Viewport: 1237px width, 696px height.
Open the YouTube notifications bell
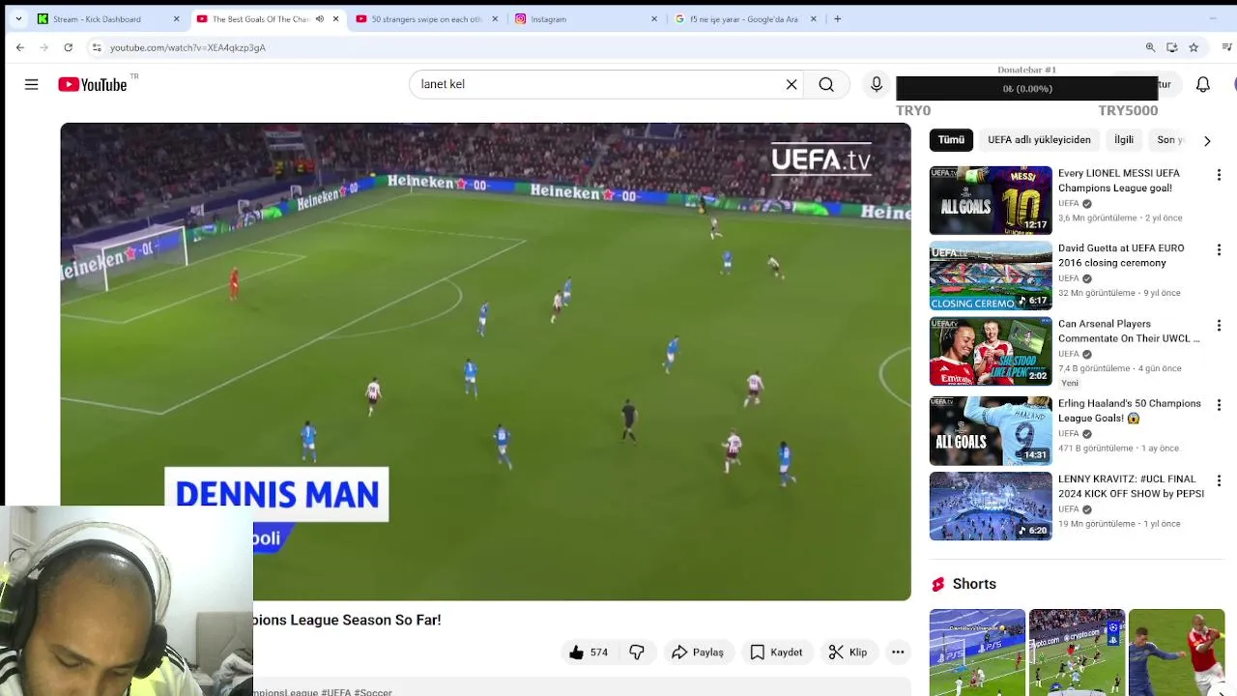pyautogui.click(x=1203, y=85)
